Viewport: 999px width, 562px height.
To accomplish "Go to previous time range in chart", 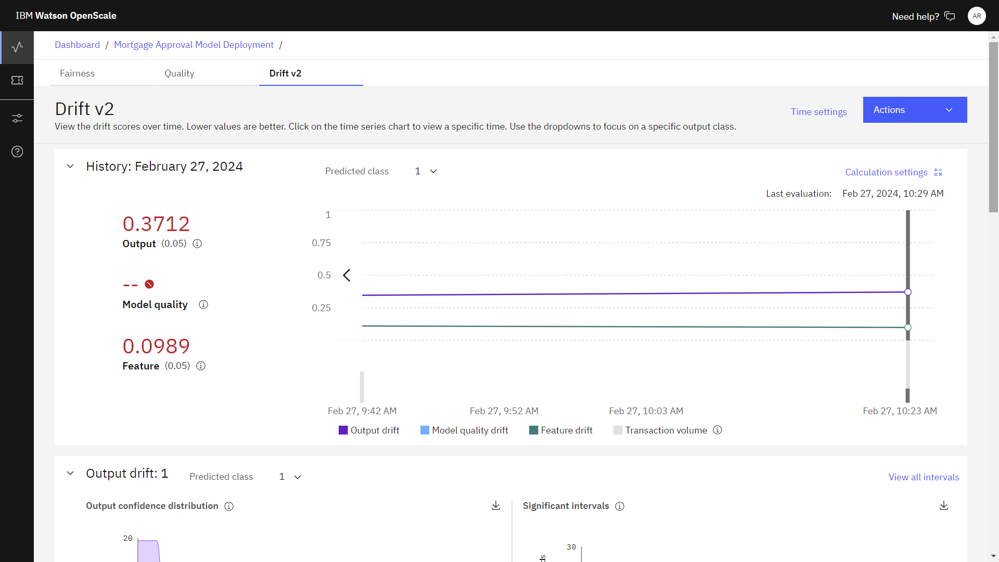I will 347,275.
